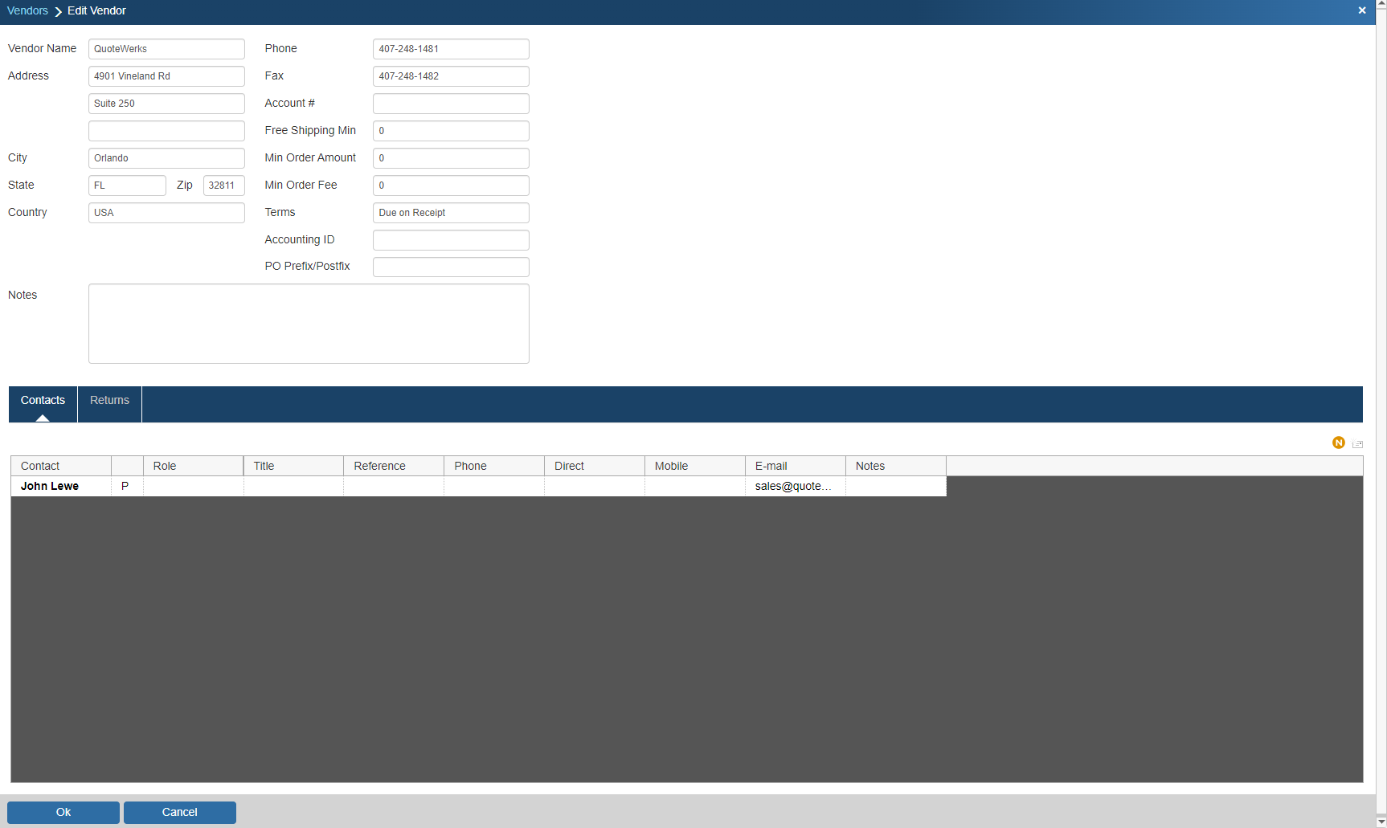Click the breadcrumb chevron after Vendors
The image size is (1387, 828).
[58, 11]
